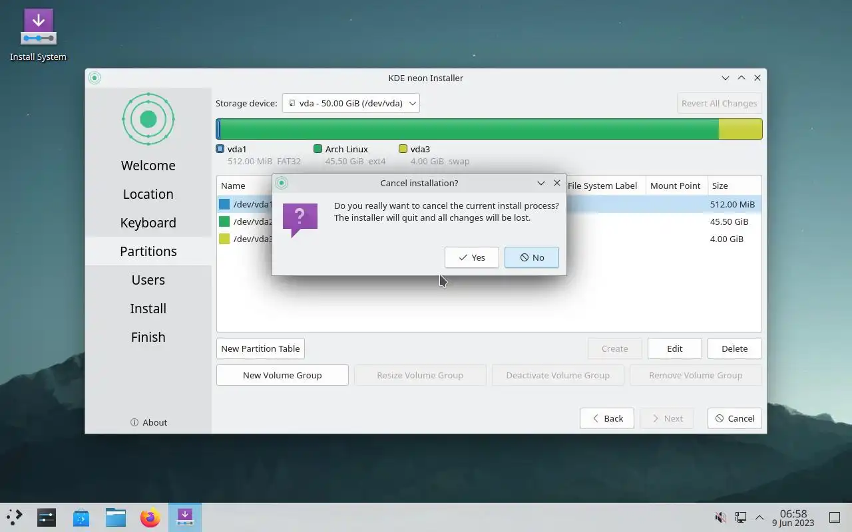Click the installer icon in the main title bar
852x532 pixels.
click(x=95, y=78)
